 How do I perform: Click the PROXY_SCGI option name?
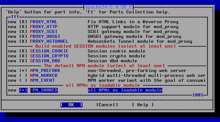pos(44,32)
